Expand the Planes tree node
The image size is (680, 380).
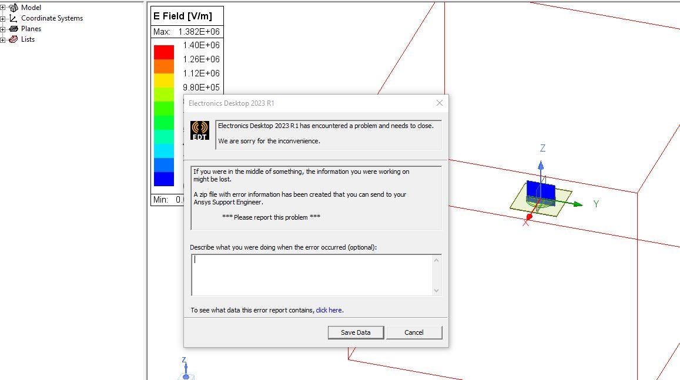pos(2,29)
